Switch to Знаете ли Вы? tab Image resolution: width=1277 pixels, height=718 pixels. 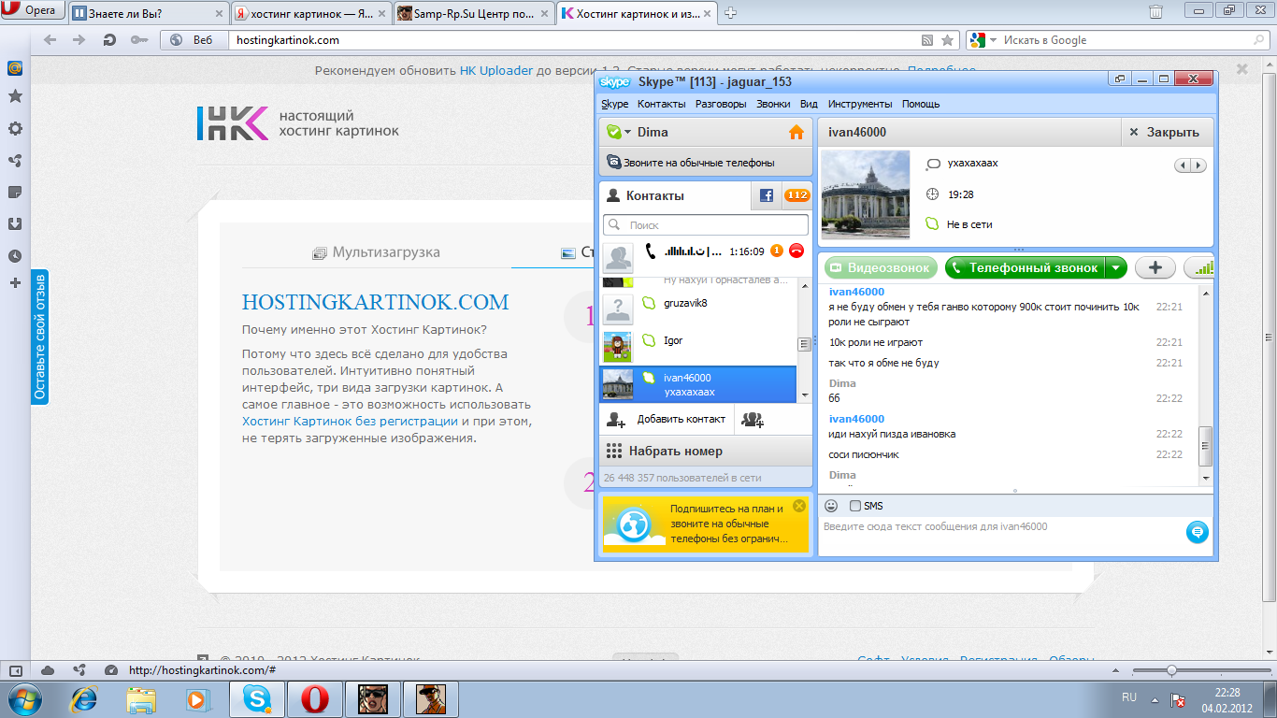[148, 13]
